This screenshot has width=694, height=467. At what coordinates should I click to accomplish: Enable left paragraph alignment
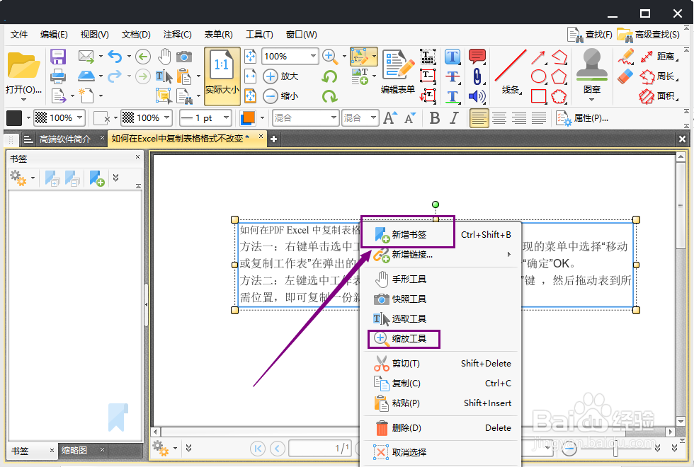479,118
